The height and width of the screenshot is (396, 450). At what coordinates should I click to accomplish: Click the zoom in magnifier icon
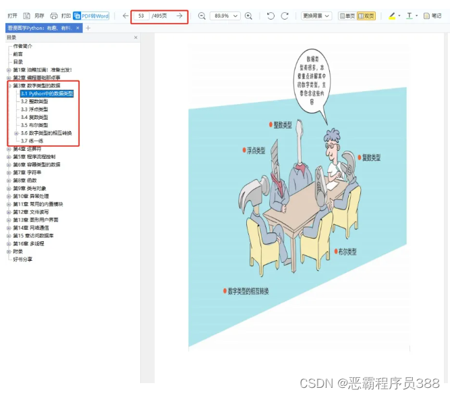coord(248,16)
